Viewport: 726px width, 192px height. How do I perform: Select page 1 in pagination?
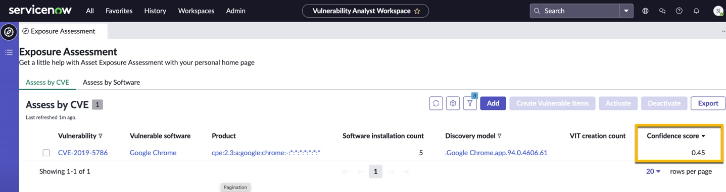tap(375, 171)
